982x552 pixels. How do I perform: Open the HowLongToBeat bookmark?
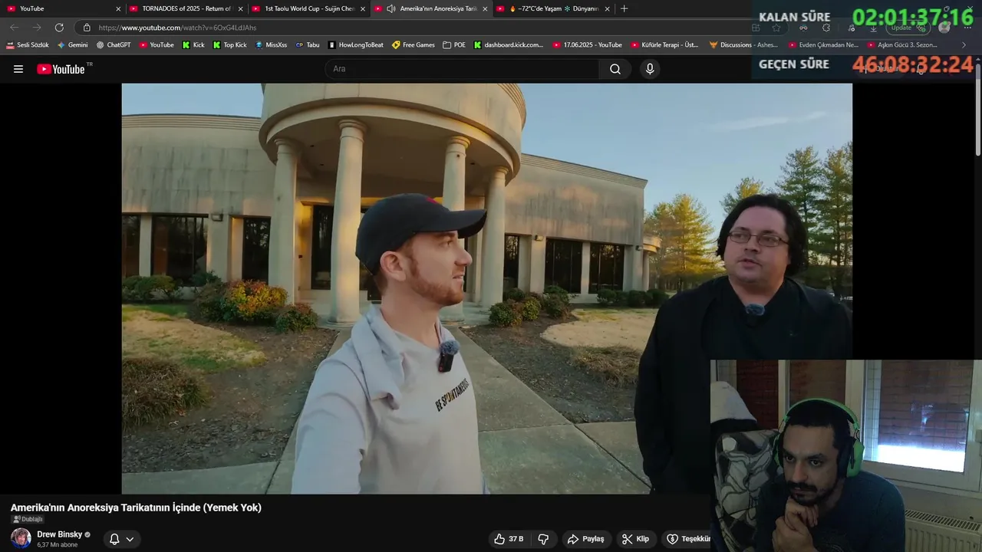pyautogui.click(x=355, y=44)
